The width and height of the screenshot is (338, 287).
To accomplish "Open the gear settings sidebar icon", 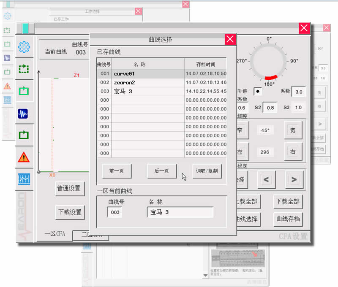I will point(24,46).
